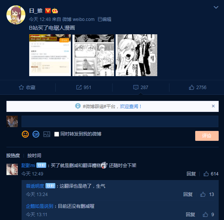Click the star 收藏 favorite icon
Viewport: 224px width, 220px height.
coord(22,87)
